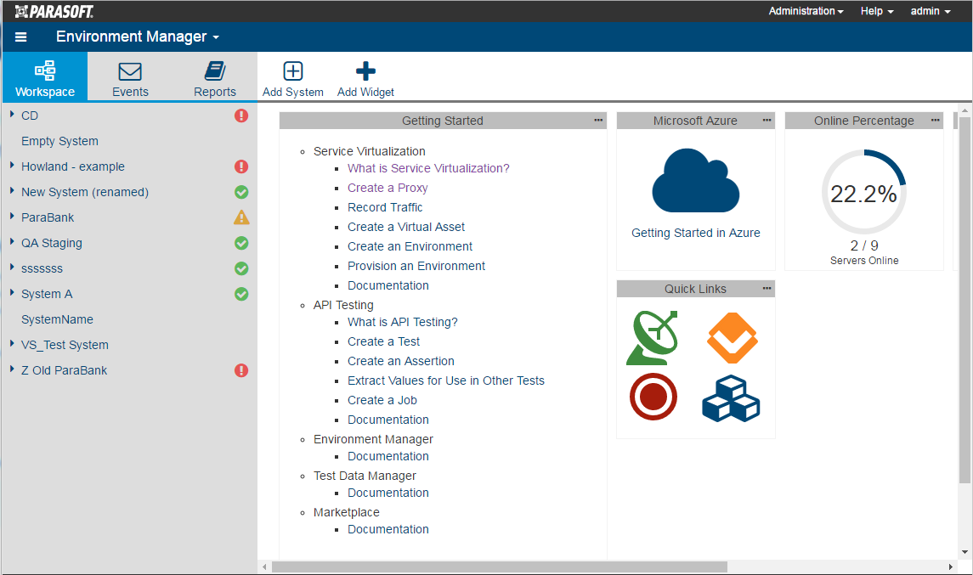Open the Create a Test link
This screenshot has height=575, width=973.
383,341
